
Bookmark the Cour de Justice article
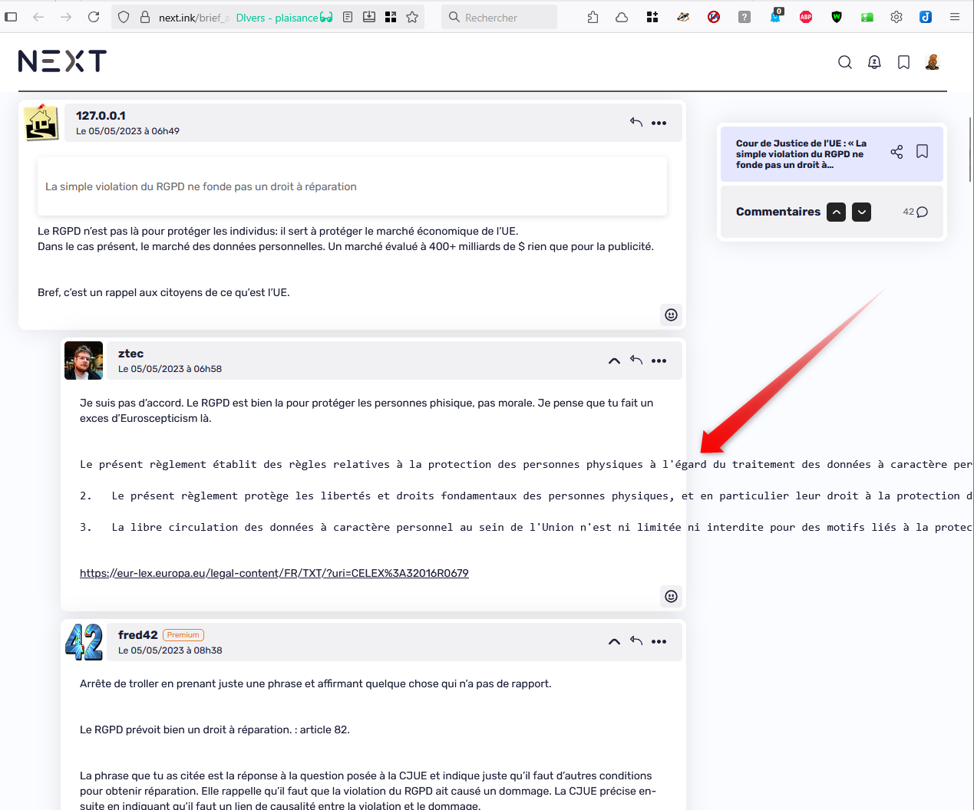[x=922, y=152]
